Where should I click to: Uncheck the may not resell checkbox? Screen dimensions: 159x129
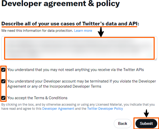pyautogui.click(x=3, y=70)
